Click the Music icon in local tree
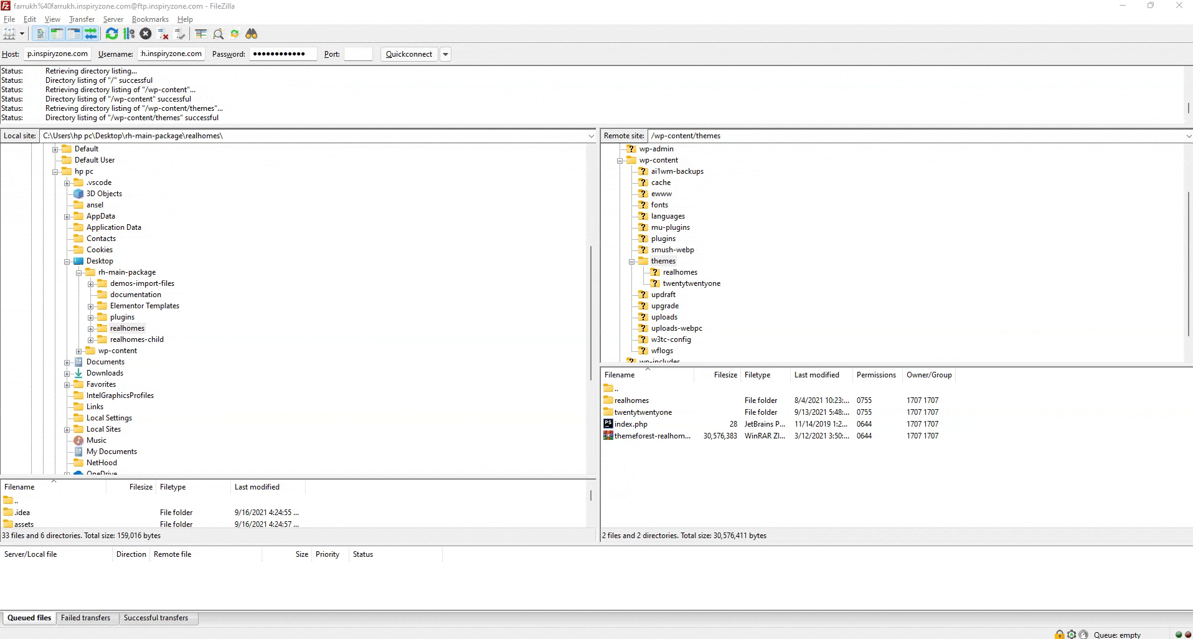 coord(78,440)
